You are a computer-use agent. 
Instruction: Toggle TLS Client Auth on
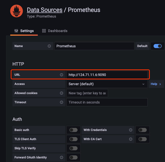click(x=73, y=139)
